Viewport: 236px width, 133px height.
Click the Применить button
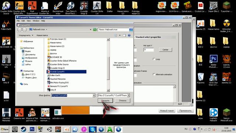point(185,111)
